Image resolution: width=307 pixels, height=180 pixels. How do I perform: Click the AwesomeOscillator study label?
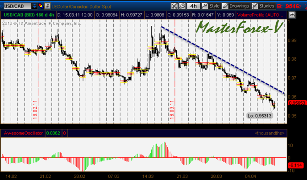click(x=23, y=133)
